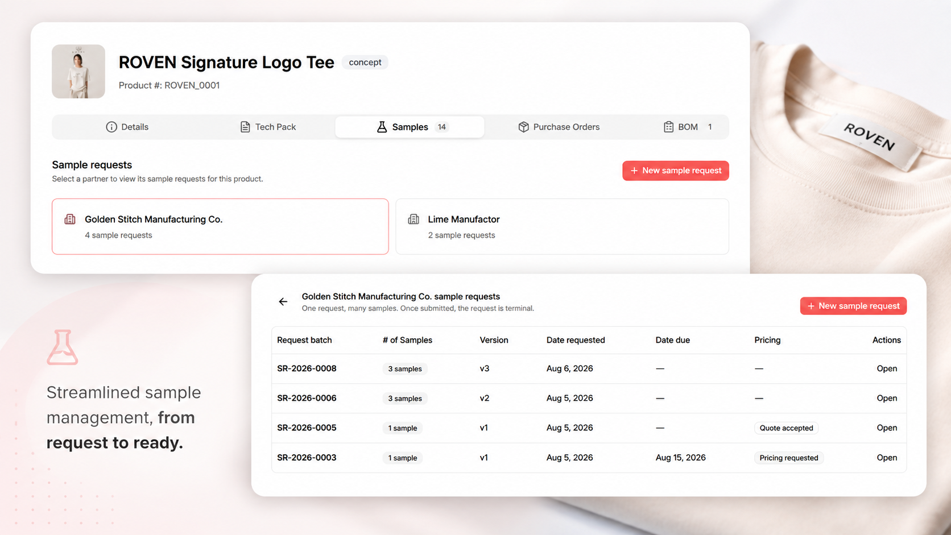Screen dimensions: 951x535
Task: Click the clipboard icon on the BOM tab
Action: (668, 127)
